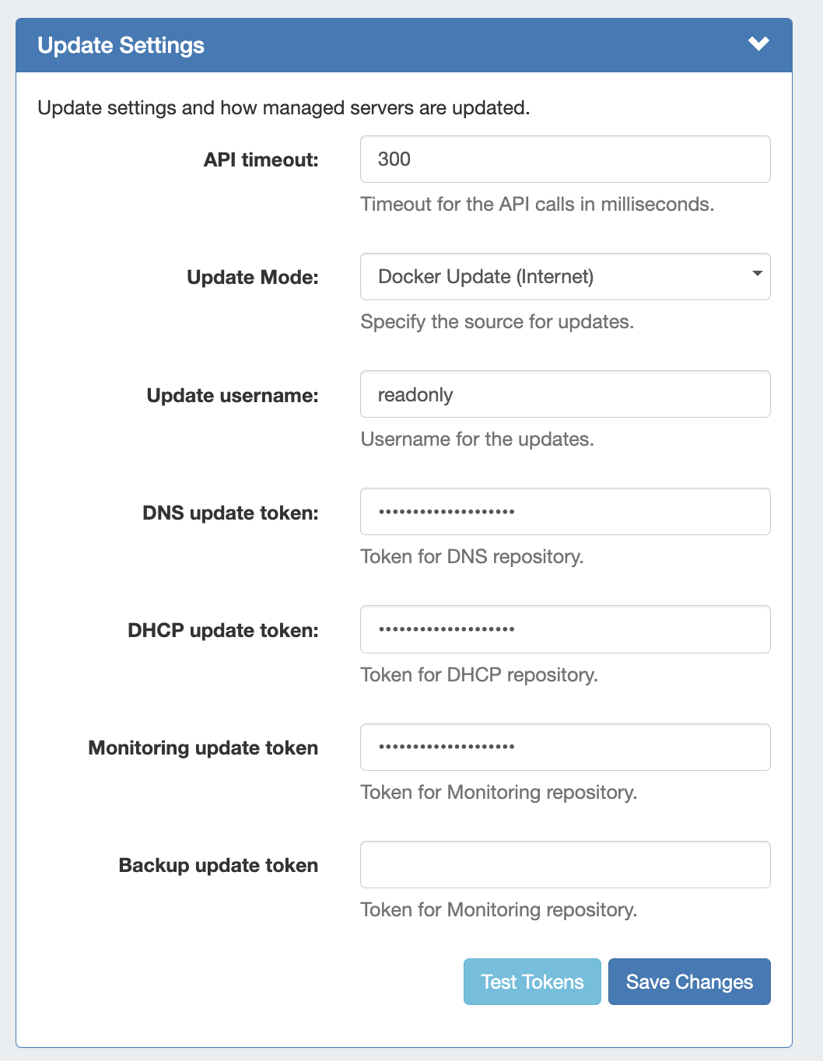The height and width of the screenshot is (1061, 823).
Task: Focus the Monitoring update token field
Action: 565,747
